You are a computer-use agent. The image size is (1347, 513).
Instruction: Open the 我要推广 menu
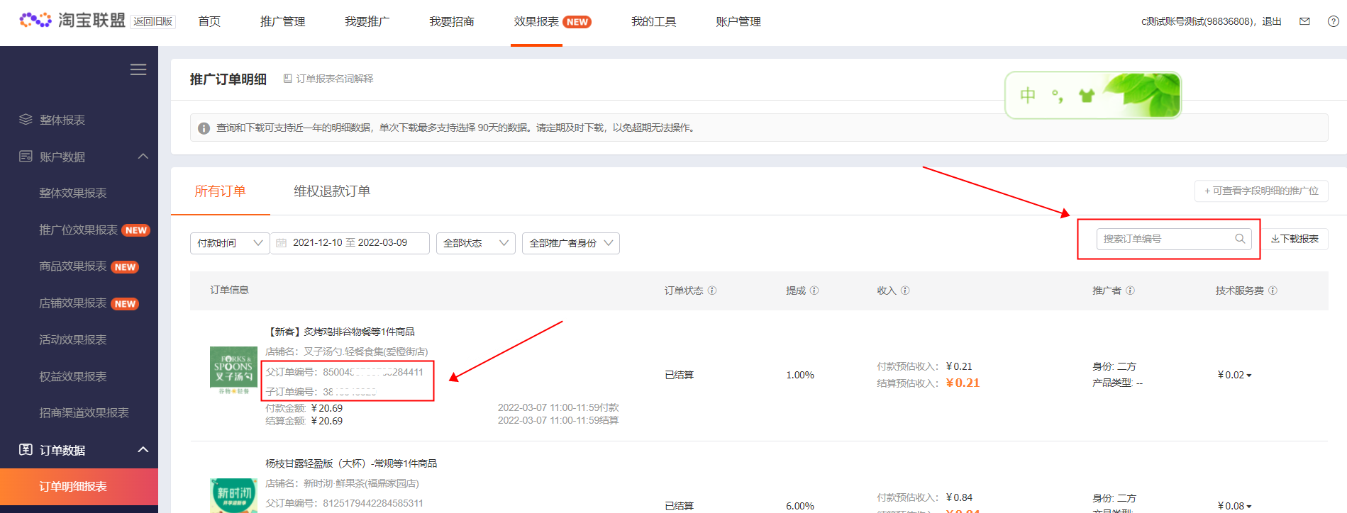pyautogui.click(x=367, y=21)
